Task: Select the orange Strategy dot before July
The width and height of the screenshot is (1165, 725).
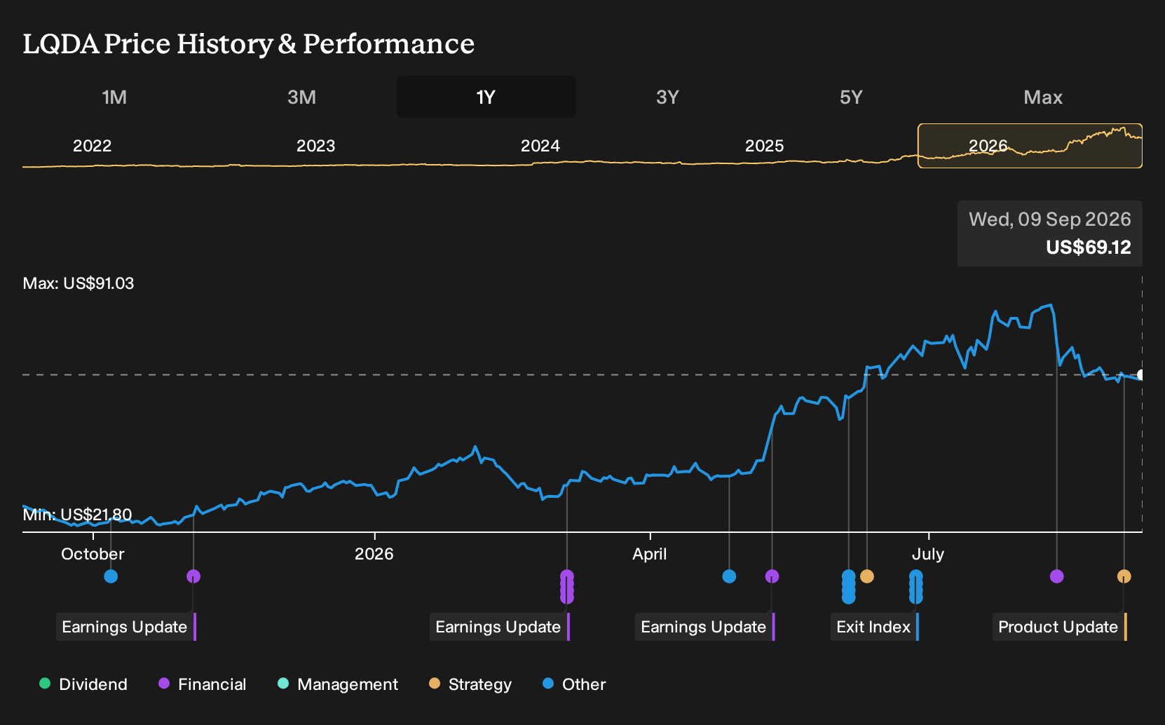Action: point(867,576)
